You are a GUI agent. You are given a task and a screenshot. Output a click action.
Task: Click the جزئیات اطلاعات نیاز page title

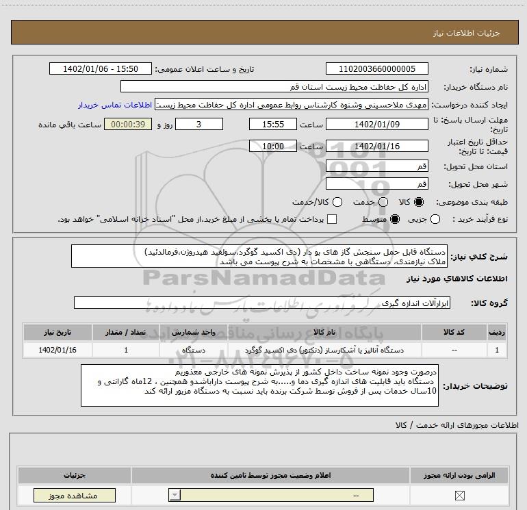point(467,33)
